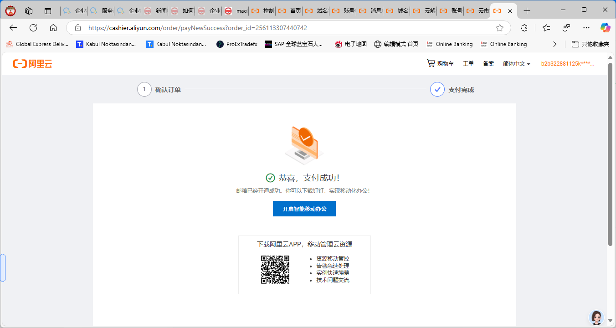Open the 工单 menu item
This screenshot has width=616, height=328.
[468, 63]
